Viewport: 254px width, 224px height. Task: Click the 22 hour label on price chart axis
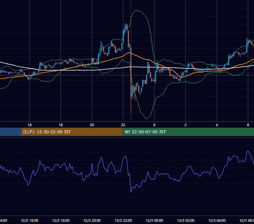tap(123, 125)
